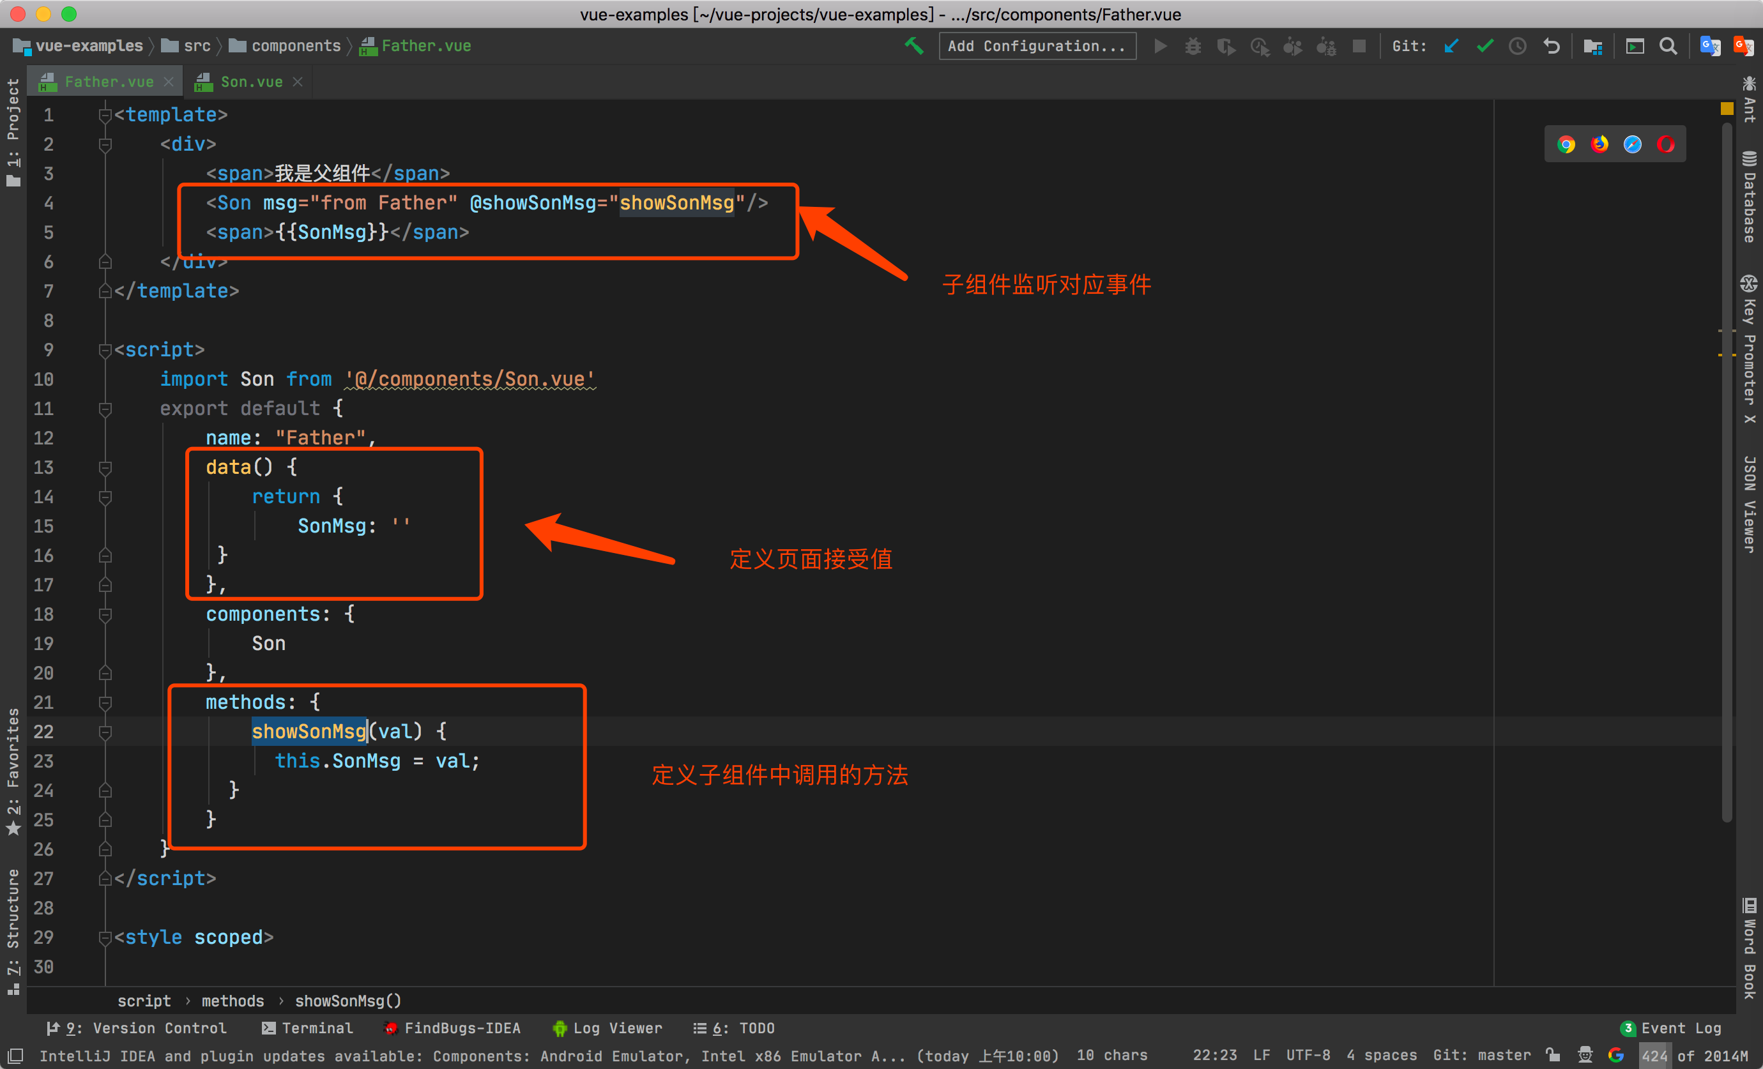Click Run with Coverage icon
Image resolution: width=1763 pixels, height=1069 pixels.
point(1226,46)
